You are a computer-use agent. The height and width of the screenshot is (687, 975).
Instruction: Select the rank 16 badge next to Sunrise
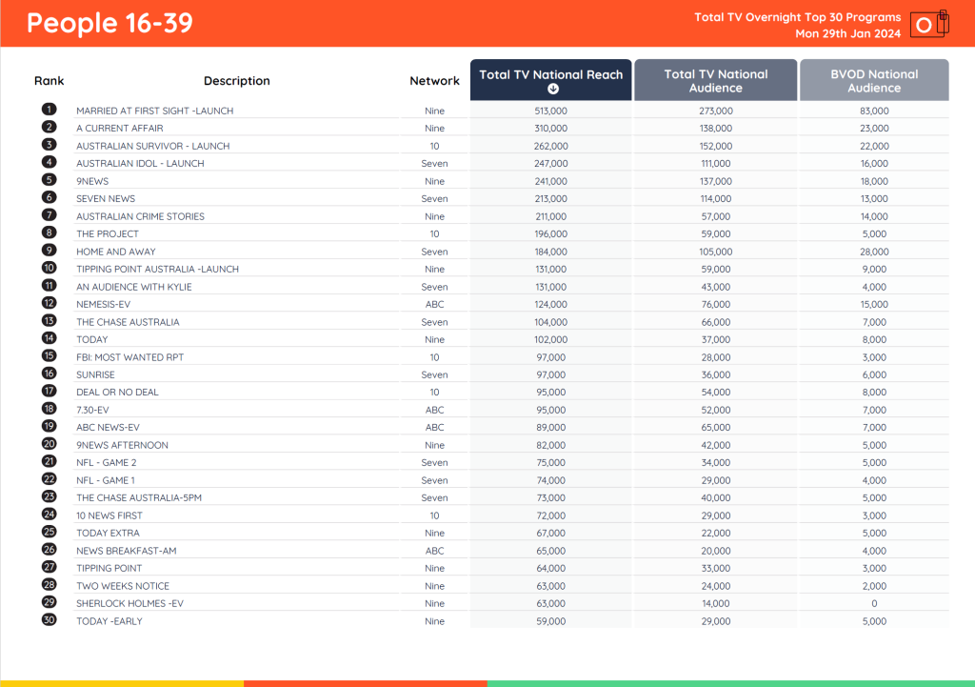(x=49, y=374)
